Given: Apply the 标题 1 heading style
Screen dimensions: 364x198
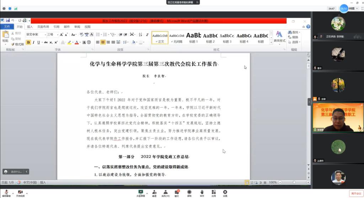Looking at the screenshot, I should pos(193,38).
